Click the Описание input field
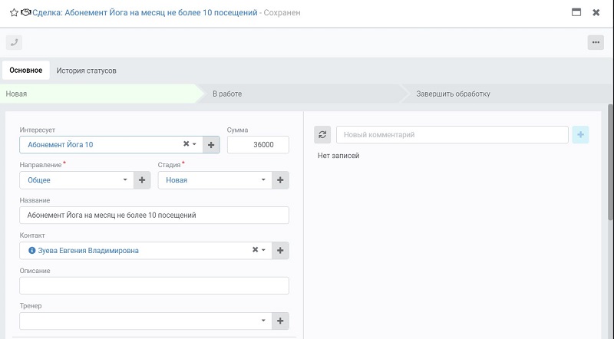The height and width of the screenshot is (339, 614). pos(154,286)
